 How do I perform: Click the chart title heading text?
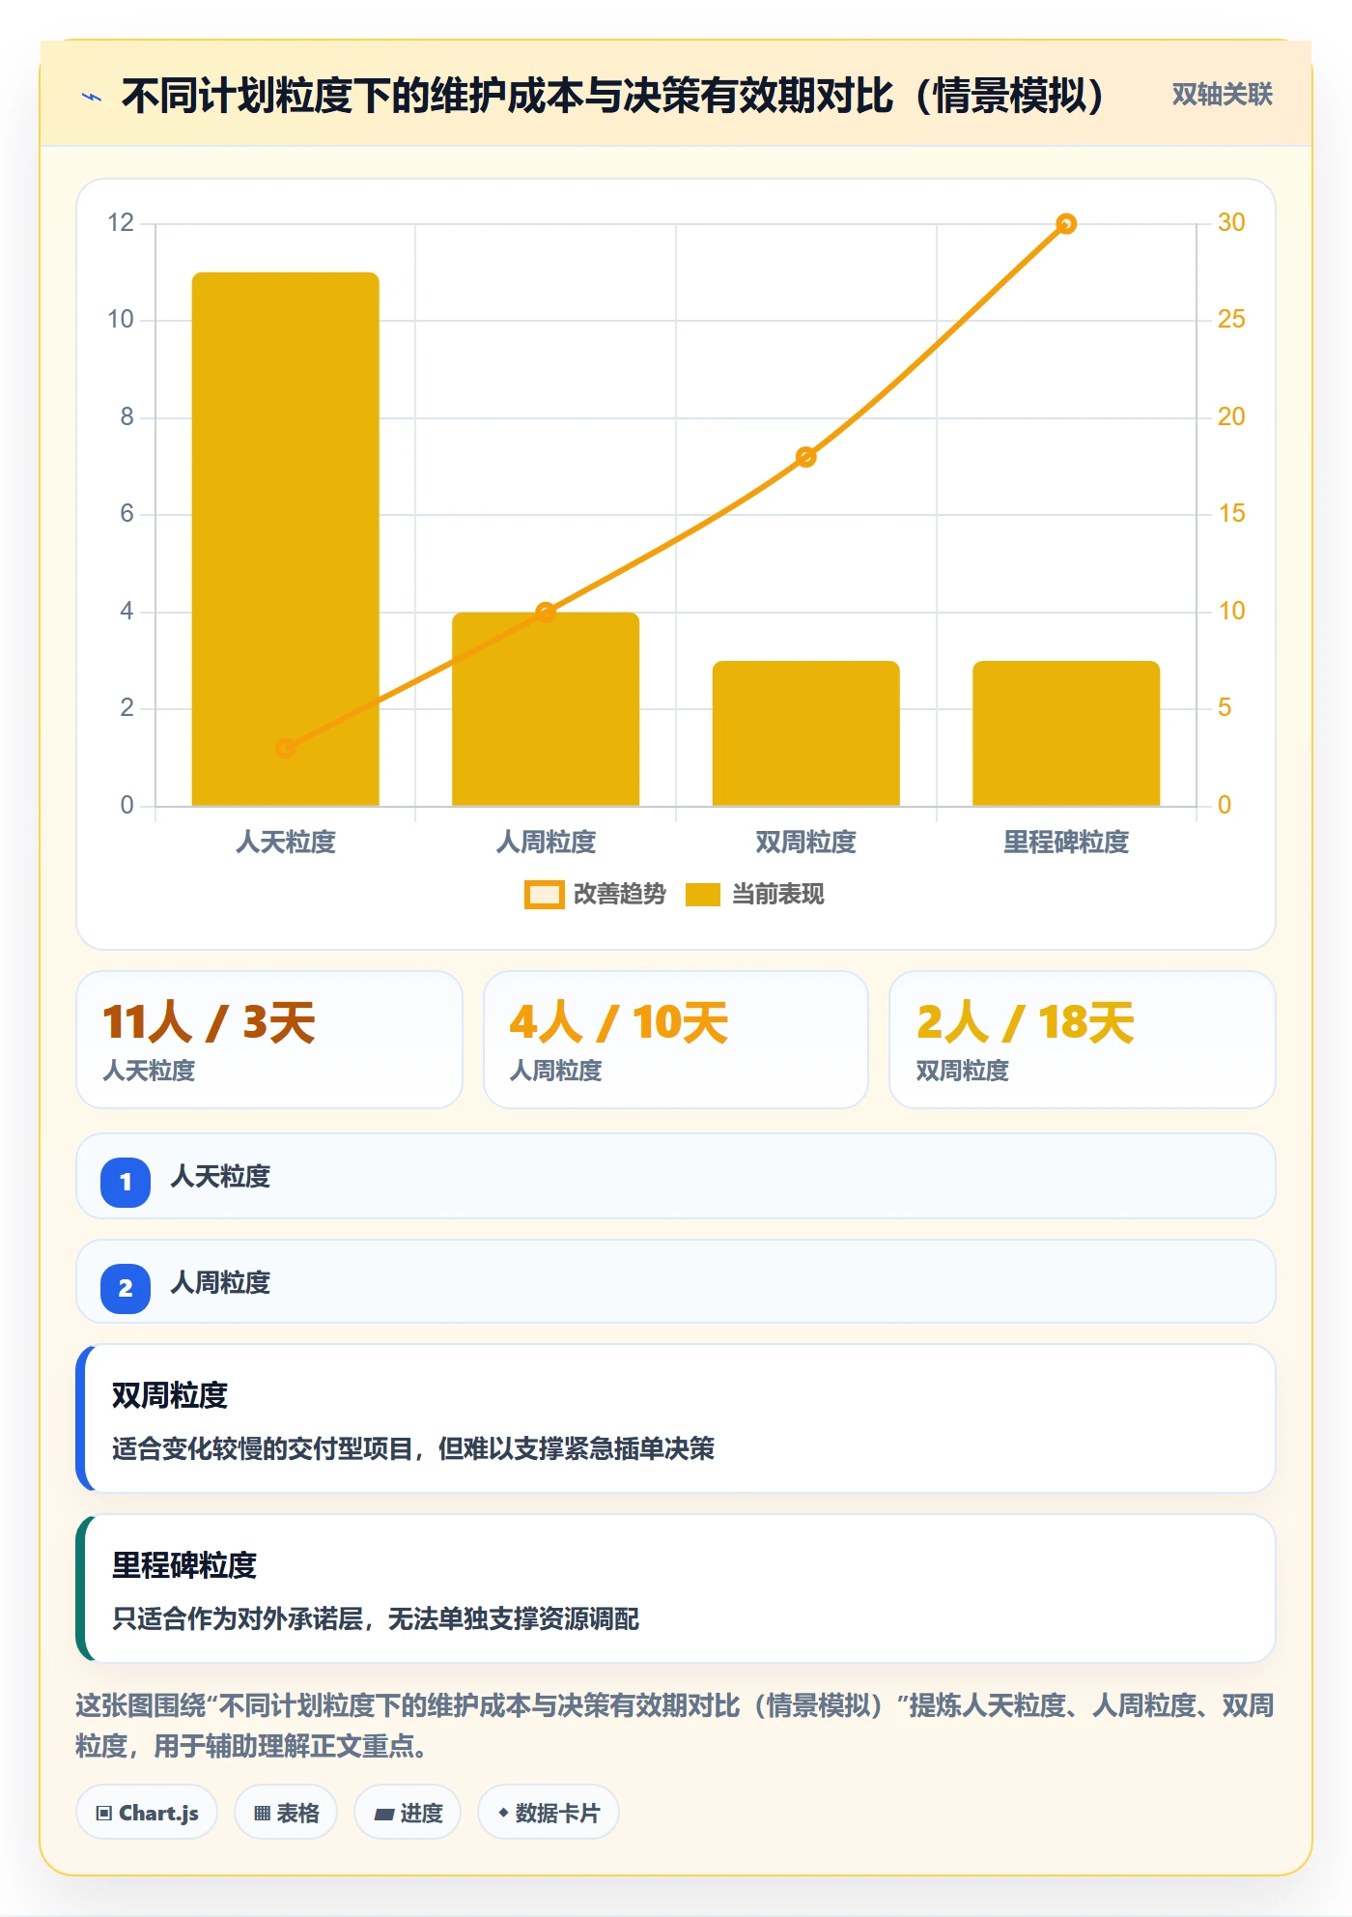pos(614,96)
